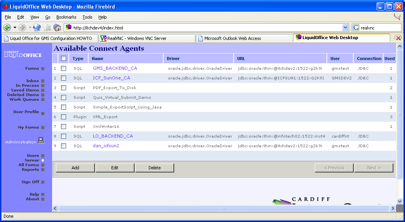Click the Reload page icon
This screenshot has width=405, height=222.
37,28
